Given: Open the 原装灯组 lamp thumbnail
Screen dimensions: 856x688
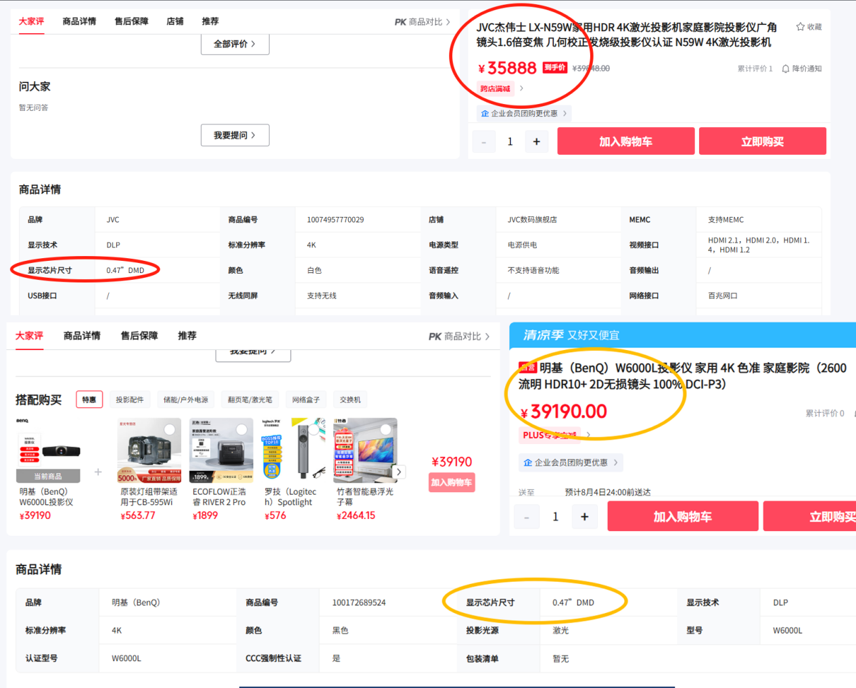Looking at the screenshot, I should (x=149, y=451).
